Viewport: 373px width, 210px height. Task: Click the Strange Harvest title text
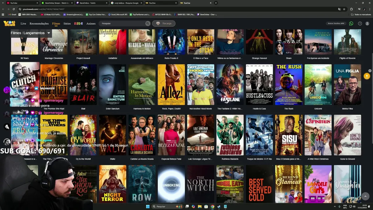[x=259, y=58]
